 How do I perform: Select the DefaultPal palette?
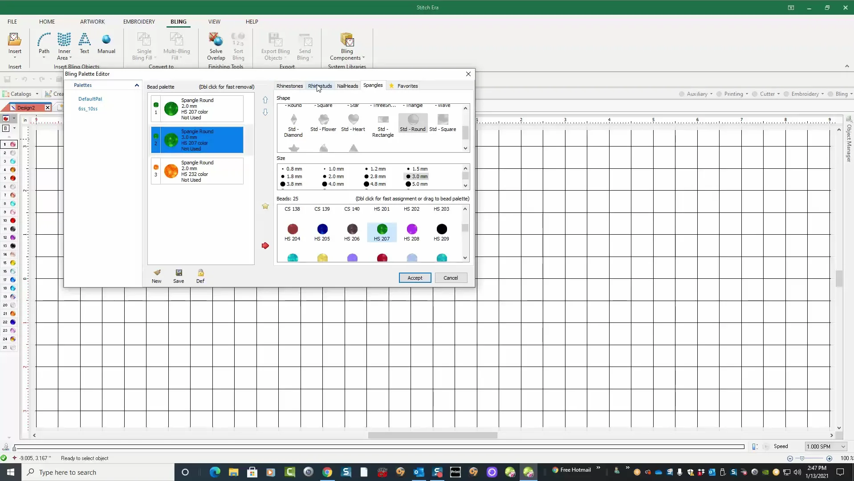90,99
